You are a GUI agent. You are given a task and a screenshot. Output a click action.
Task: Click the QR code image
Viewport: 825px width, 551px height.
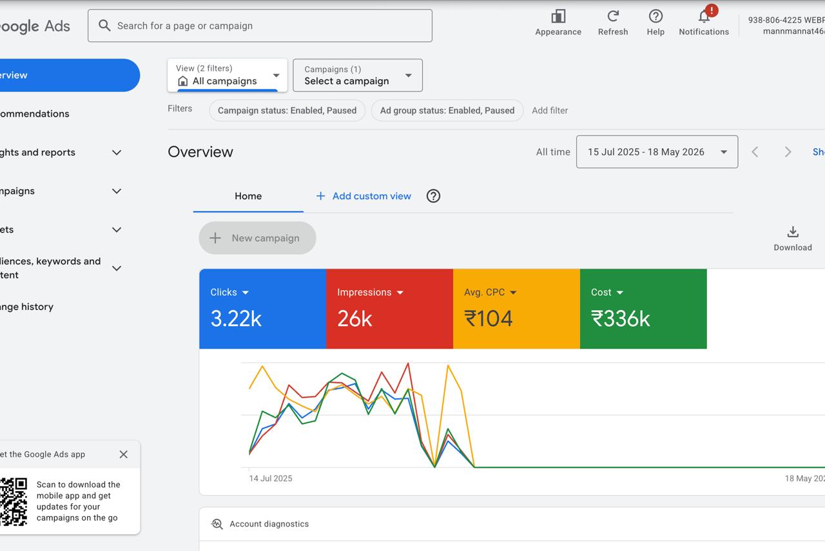pos(13,501)
